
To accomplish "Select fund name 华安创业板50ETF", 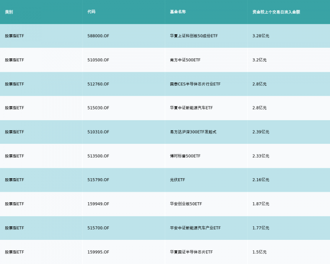I will coord(186,204).
